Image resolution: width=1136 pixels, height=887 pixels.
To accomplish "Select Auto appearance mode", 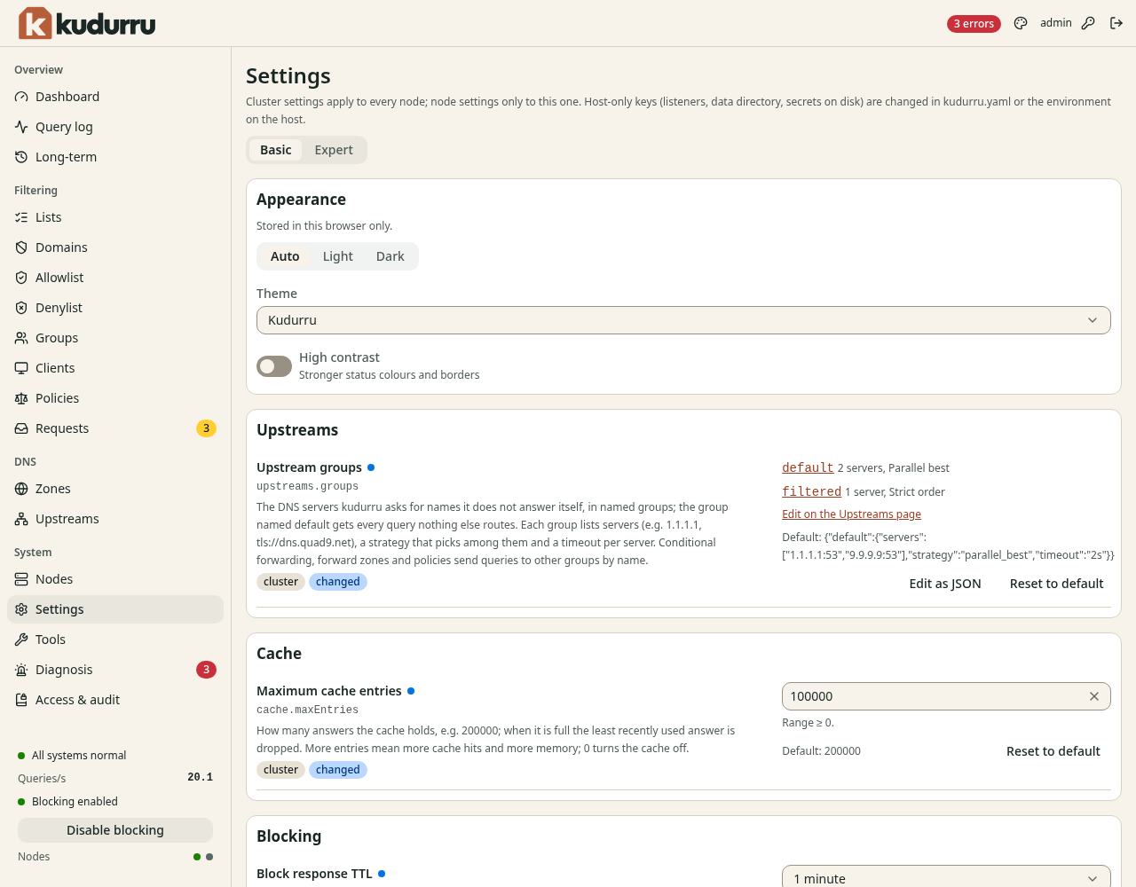I will click(x=285, y=256).
